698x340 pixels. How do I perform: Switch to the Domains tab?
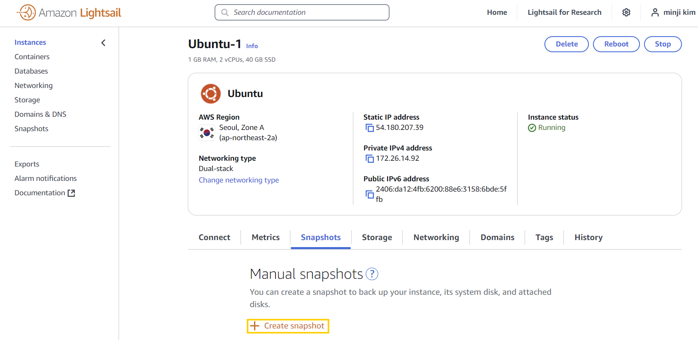click(497, 238)
